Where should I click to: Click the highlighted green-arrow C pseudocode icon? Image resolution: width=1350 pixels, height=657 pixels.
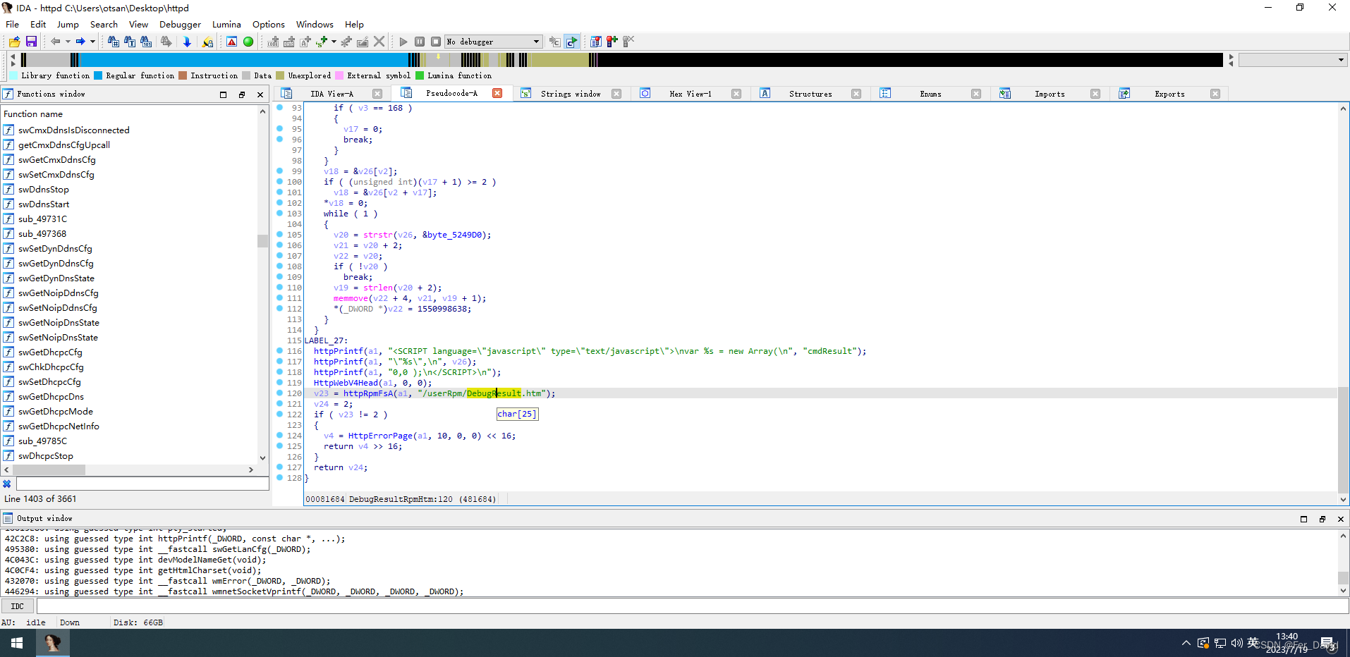click(x=572, y=42)
